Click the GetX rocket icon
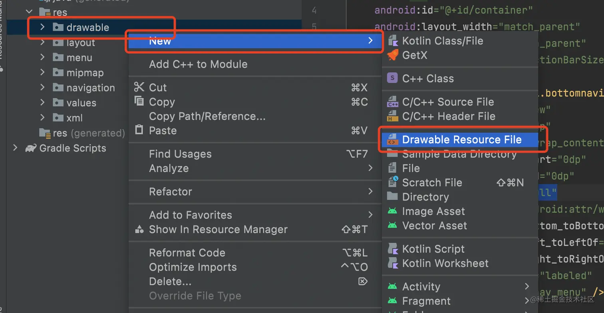The width and height of the screenshot is (604, 313). (393, 55)
